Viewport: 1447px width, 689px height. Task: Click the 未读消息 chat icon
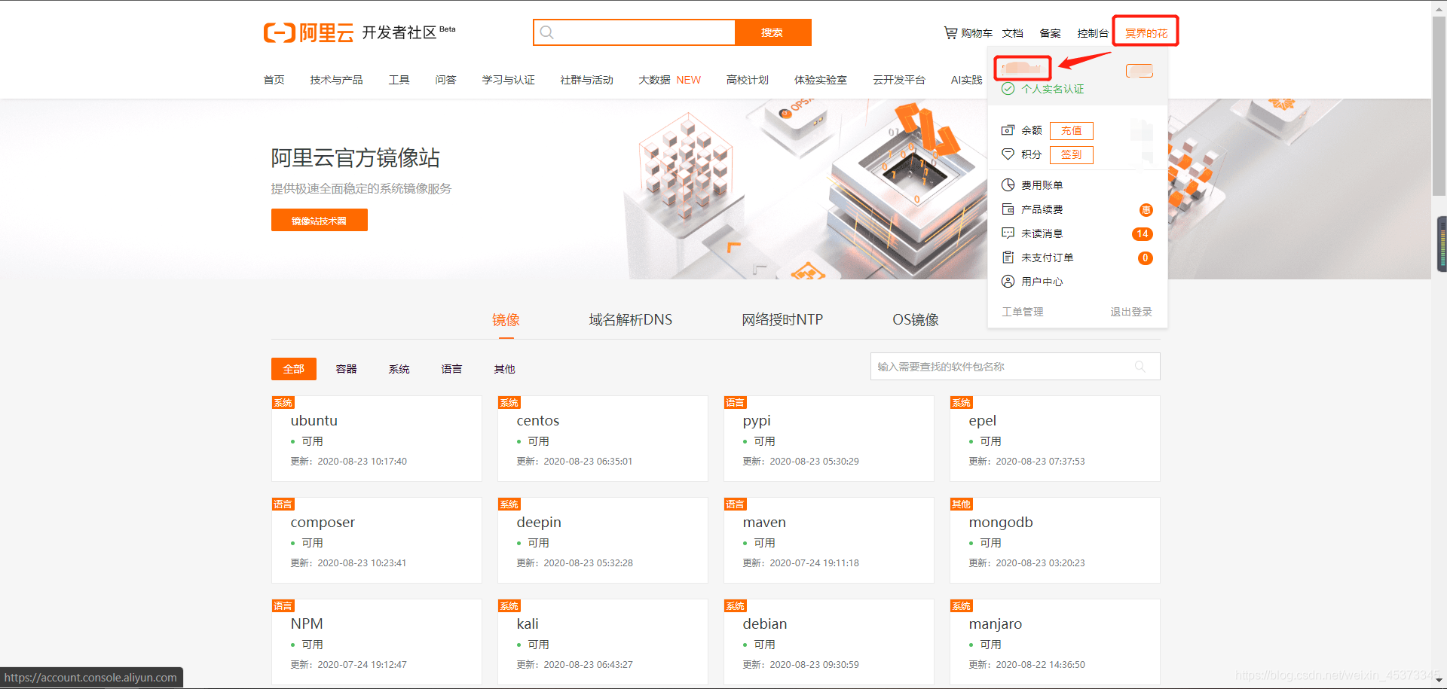tap(1008, 233)
